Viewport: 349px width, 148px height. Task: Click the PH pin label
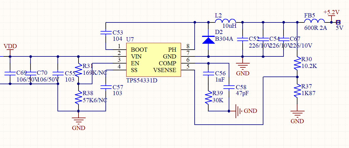(x=172, y=50)
